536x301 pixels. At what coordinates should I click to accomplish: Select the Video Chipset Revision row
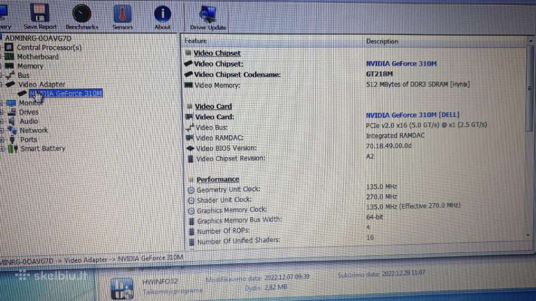(x=355, y=158)
